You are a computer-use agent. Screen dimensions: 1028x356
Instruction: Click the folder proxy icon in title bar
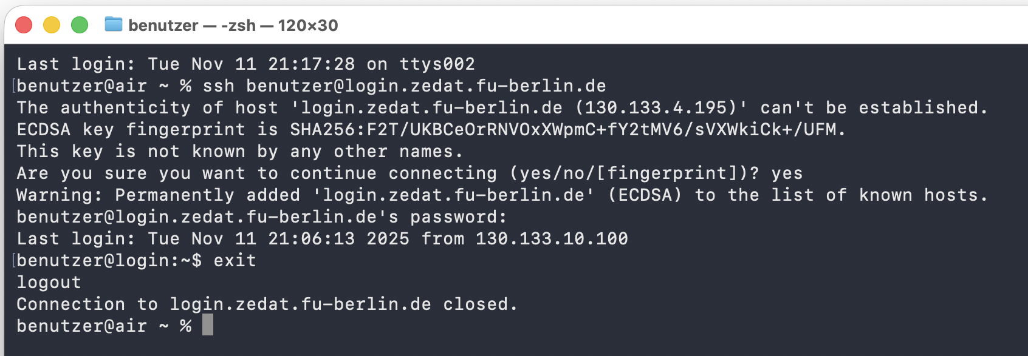(114, 25)
